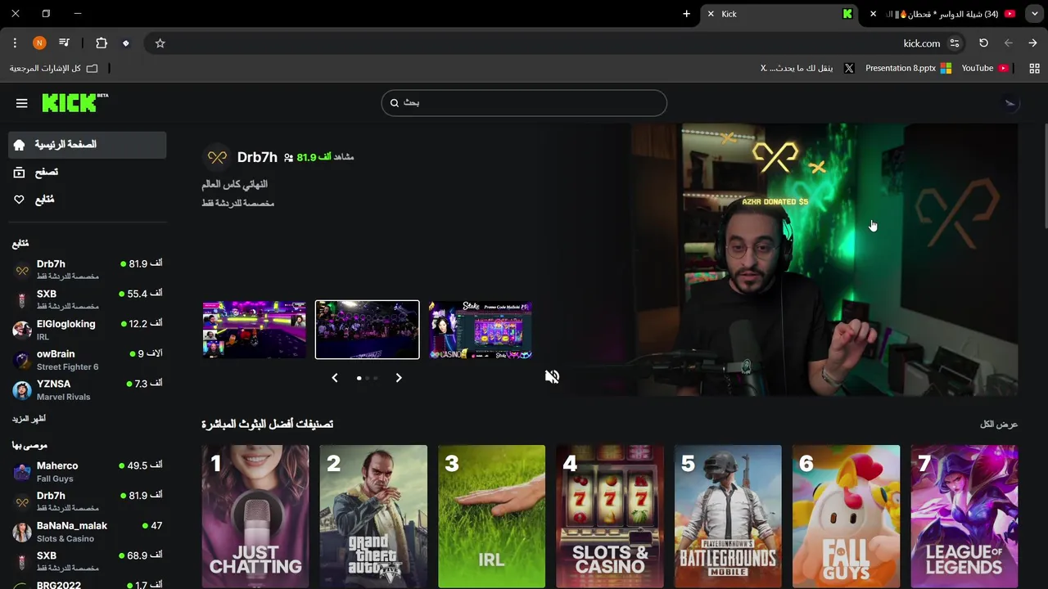The width and height of the screenshot is (1048, 589).
Task: Click the KICK beta logo
Action: tap(75, 102)
